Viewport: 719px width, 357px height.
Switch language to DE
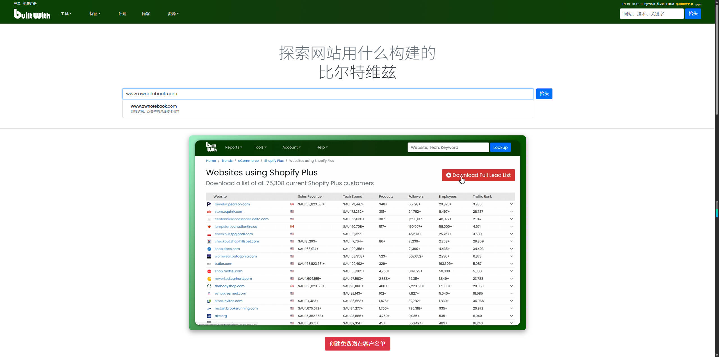coord(629,4)
